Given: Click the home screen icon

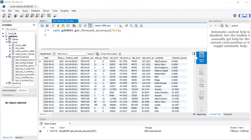Looking at the screenshot, I should click(x=4, y=7).
